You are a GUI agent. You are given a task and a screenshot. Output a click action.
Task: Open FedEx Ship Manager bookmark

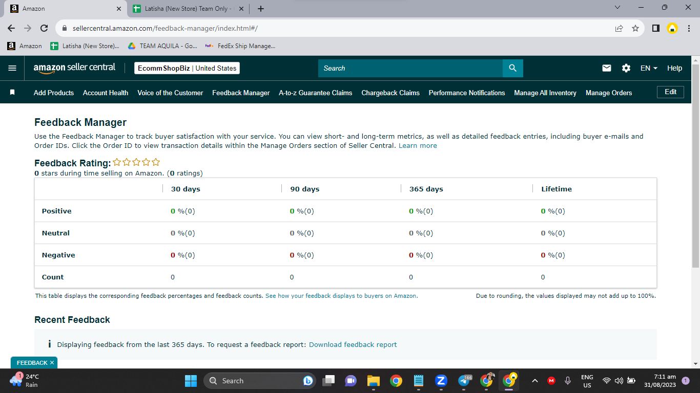[240, 46]
